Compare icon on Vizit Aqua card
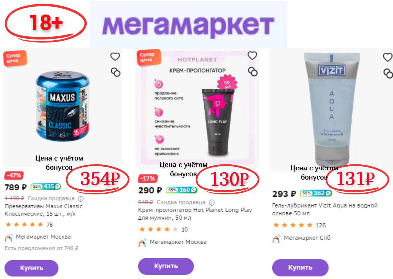This screenshot has height=279, width=393. [388, 73]
